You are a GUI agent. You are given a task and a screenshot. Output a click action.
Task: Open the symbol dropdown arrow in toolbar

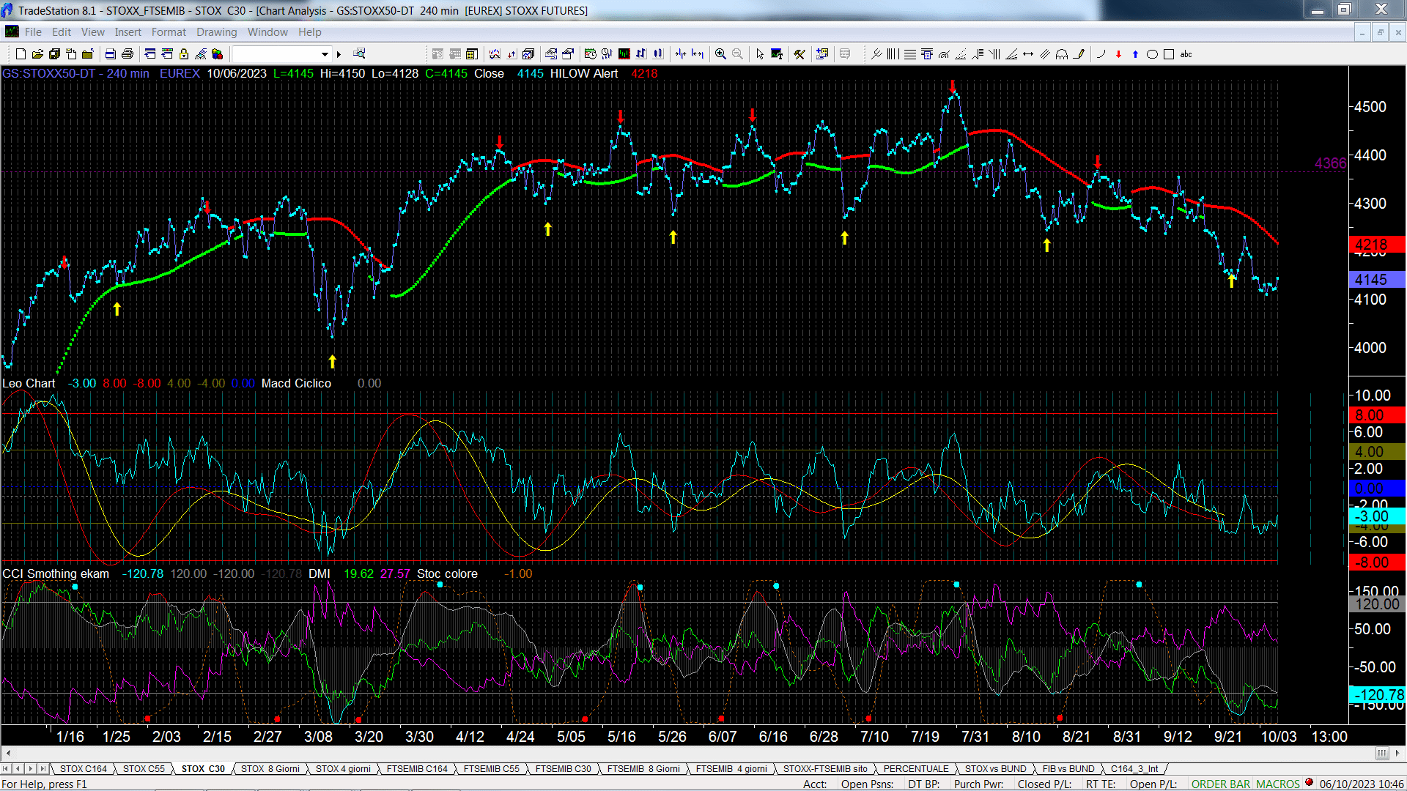tap(325, 53)
